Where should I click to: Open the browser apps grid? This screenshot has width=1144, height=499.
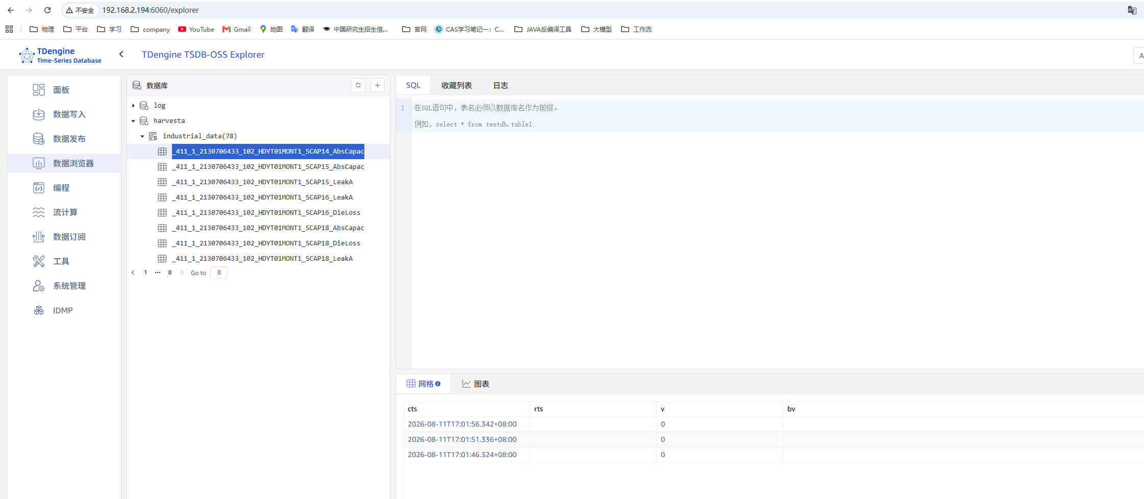[9, 29]
